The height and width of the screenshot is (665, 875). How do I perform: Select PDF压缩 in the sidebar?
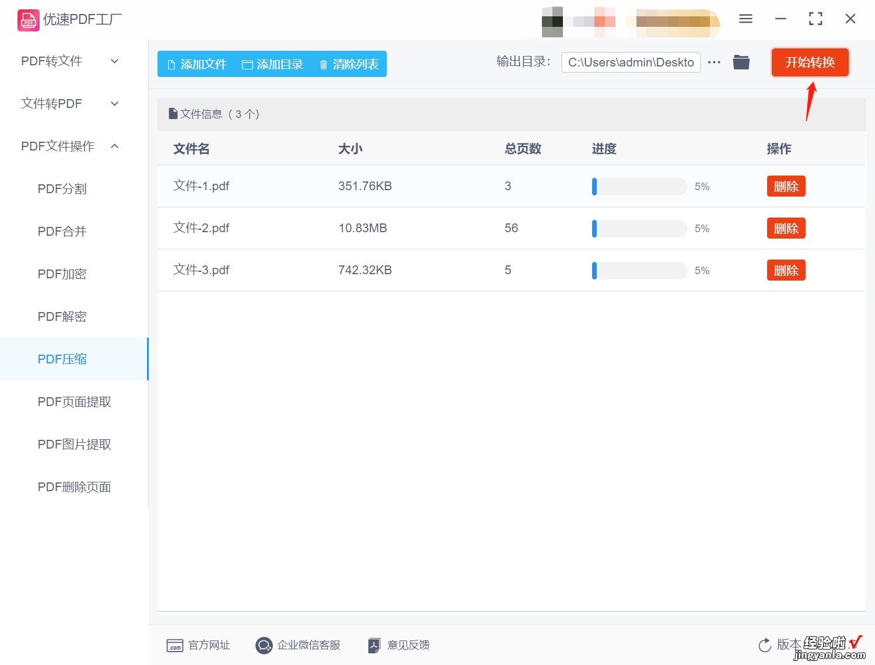74,359
